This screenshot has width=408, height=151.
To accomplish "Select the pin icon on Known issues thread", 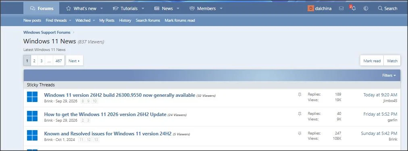I will click(300, 133).
